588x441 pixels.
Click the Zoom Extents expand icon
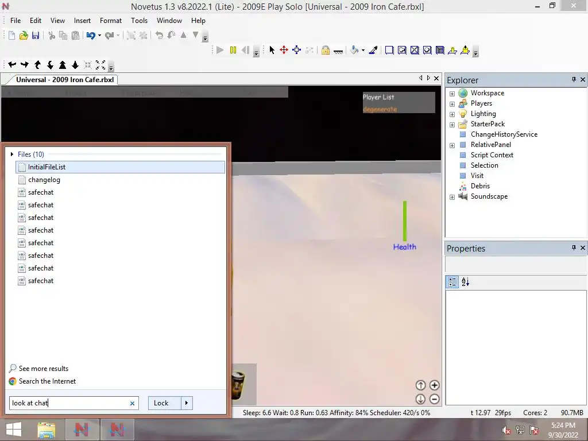click(100, 65)
